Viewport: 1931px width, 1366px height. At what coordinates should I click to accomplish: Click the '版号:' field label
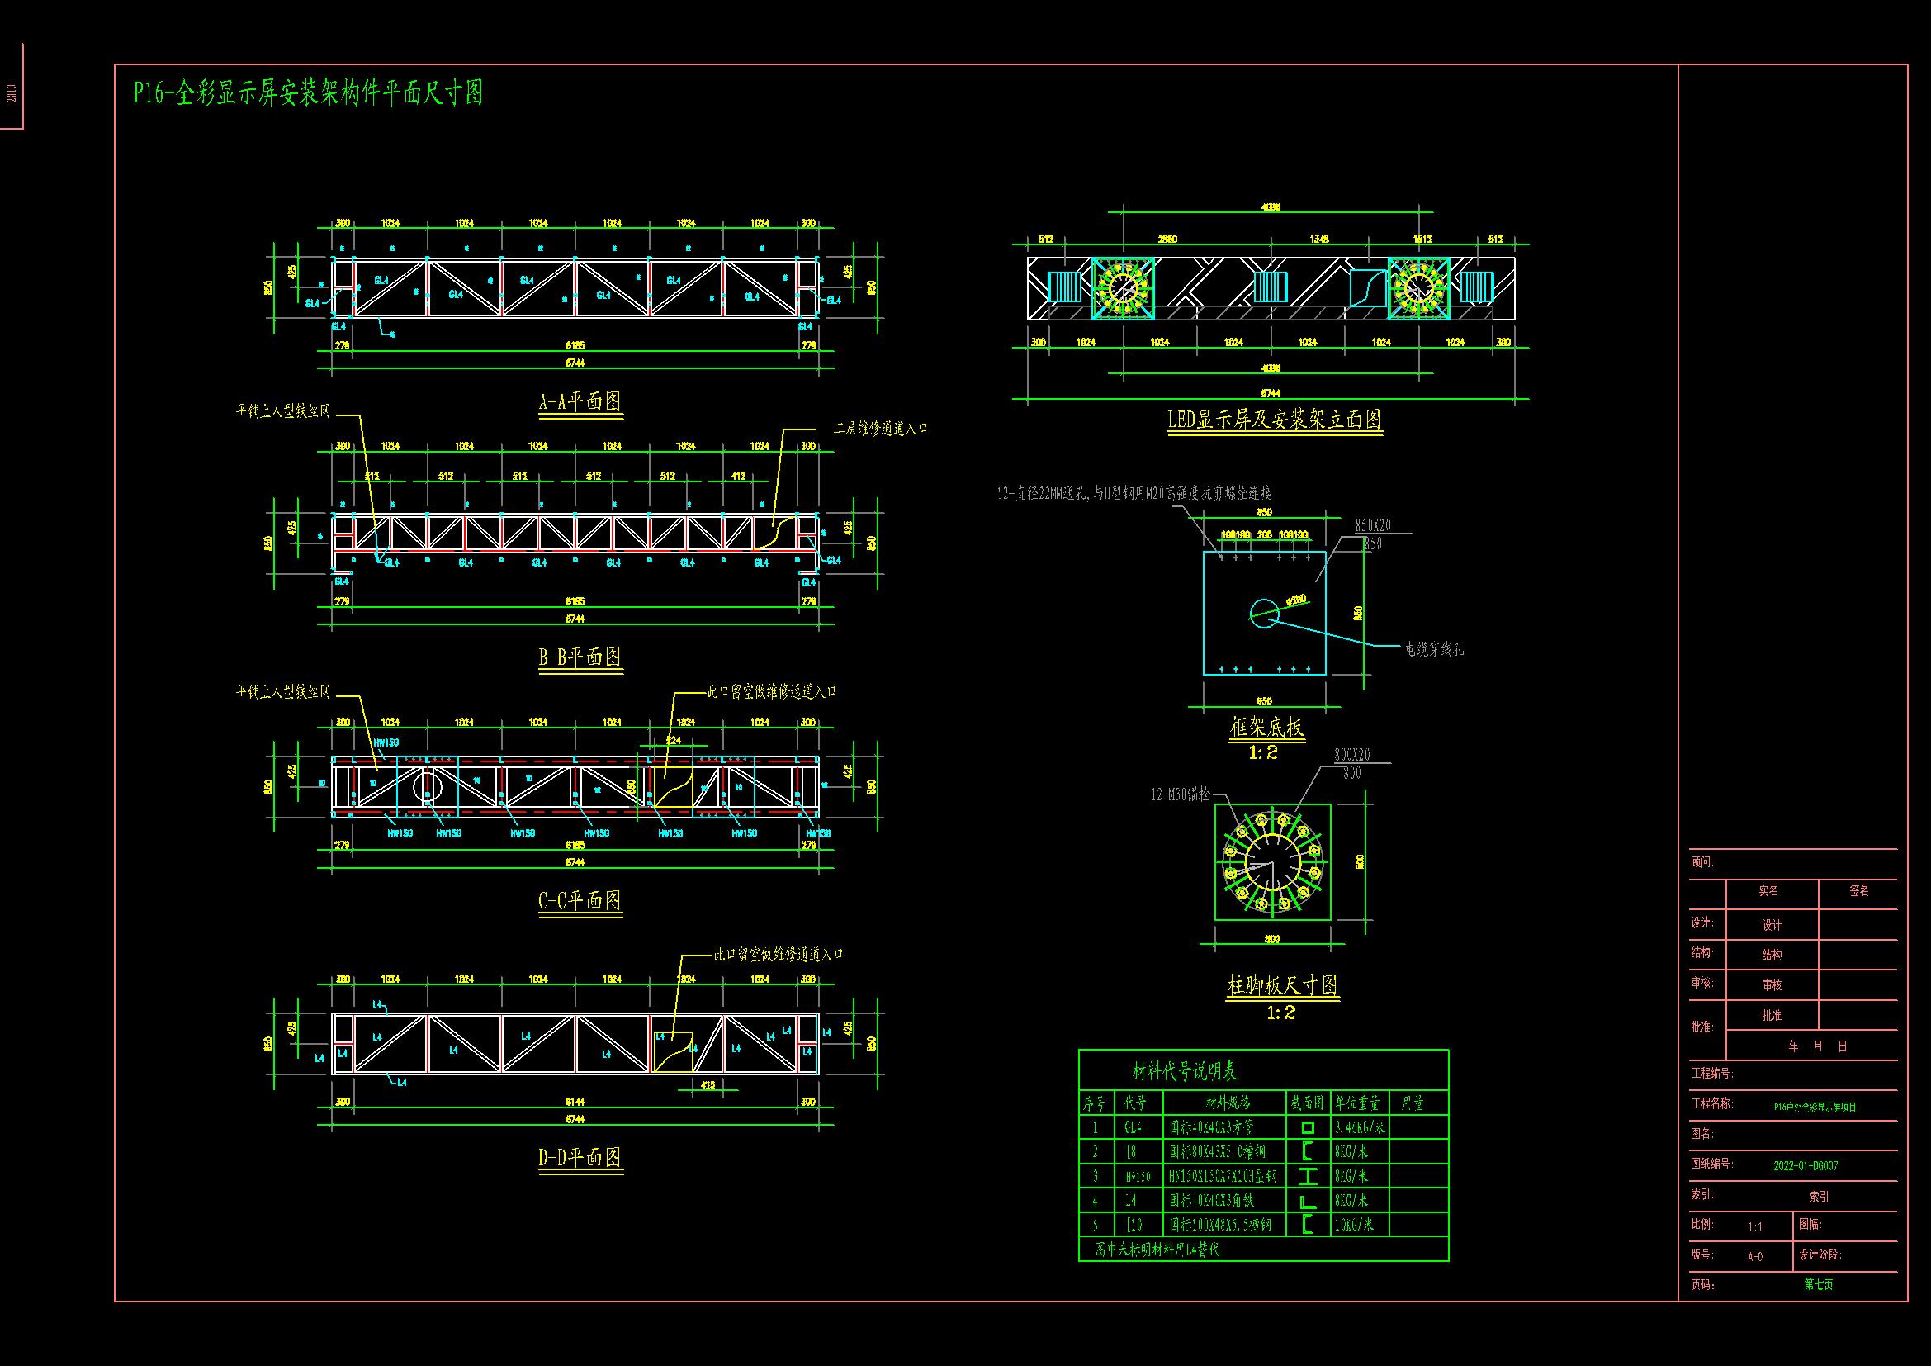(x=1702, y=1255)
